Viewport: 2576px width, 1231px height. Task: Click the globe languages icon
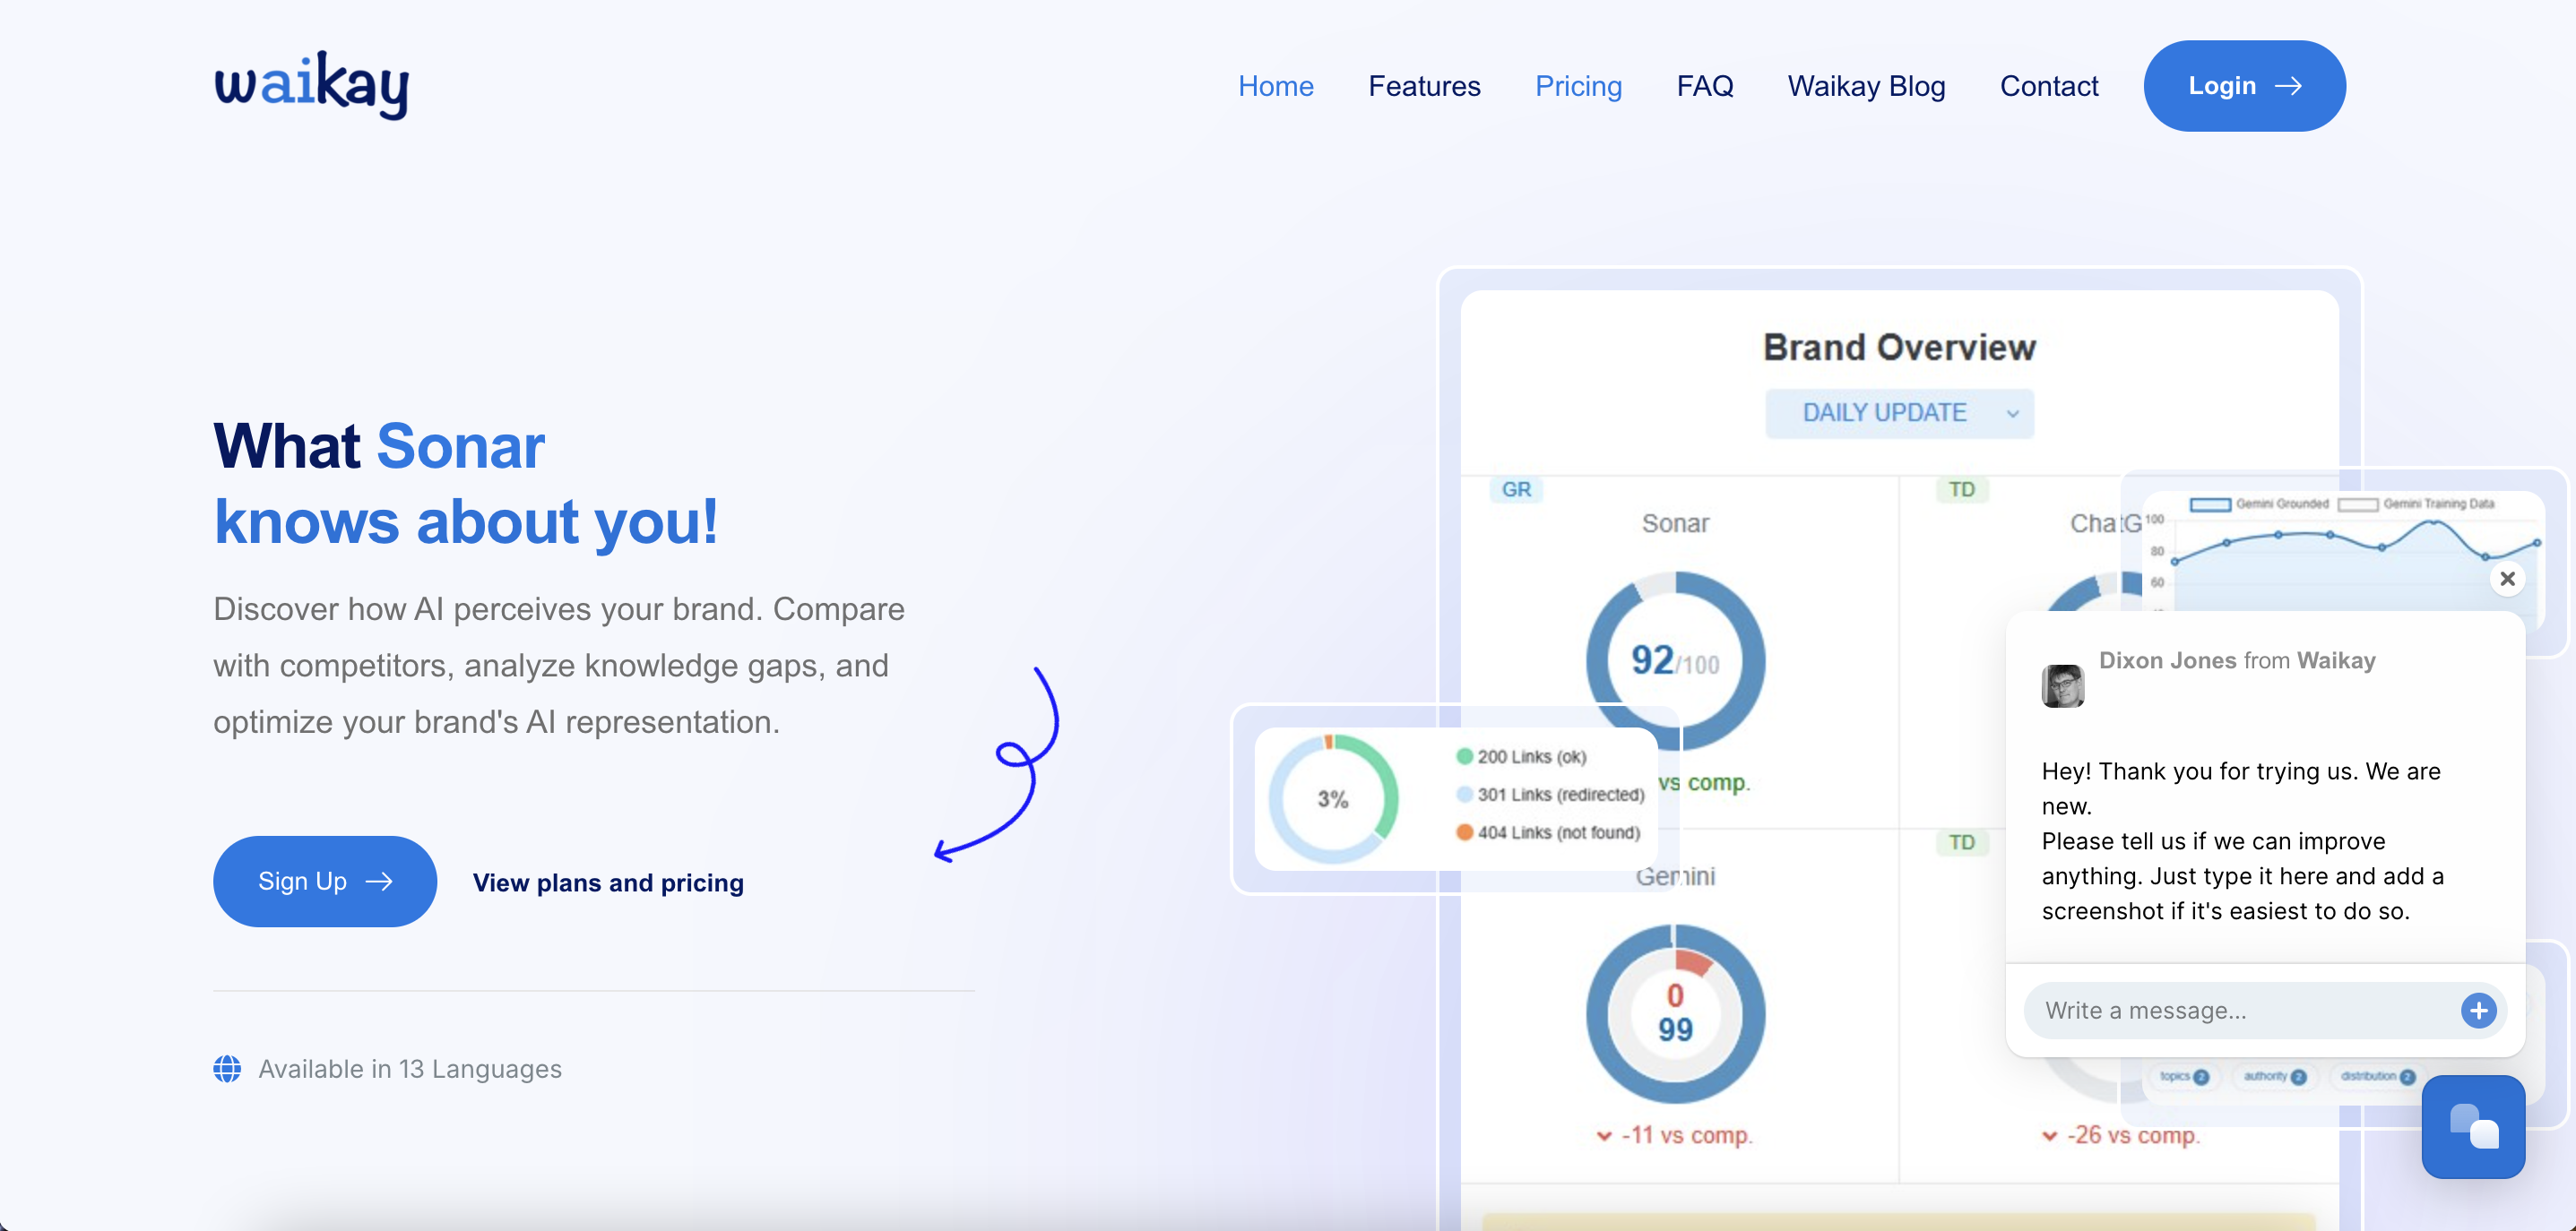point(227,1069)
